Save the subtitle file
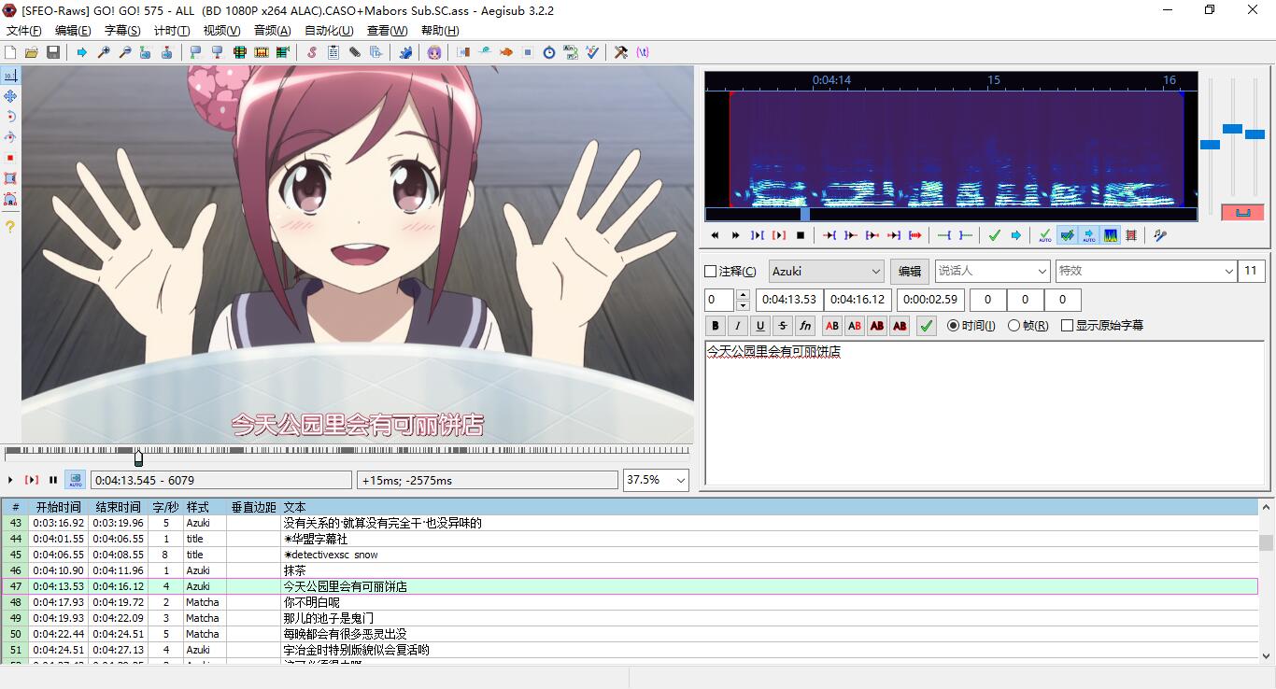Viewport: 1276px width, 689px height. (x=52, y=52)
